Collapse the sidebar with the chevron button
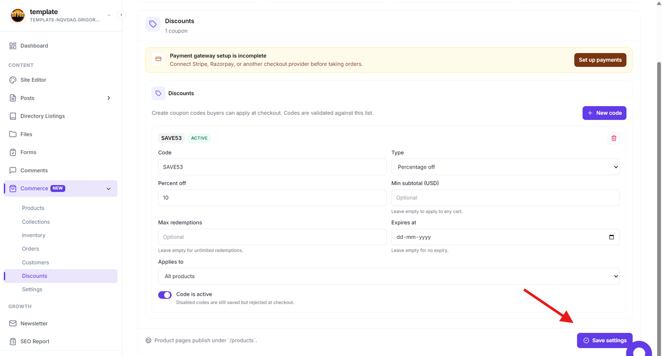This screenshot has width=662, height=356. click(121, 15)
